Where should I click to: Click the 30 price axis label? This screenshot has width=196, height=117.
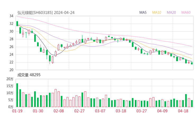(11, 31)
